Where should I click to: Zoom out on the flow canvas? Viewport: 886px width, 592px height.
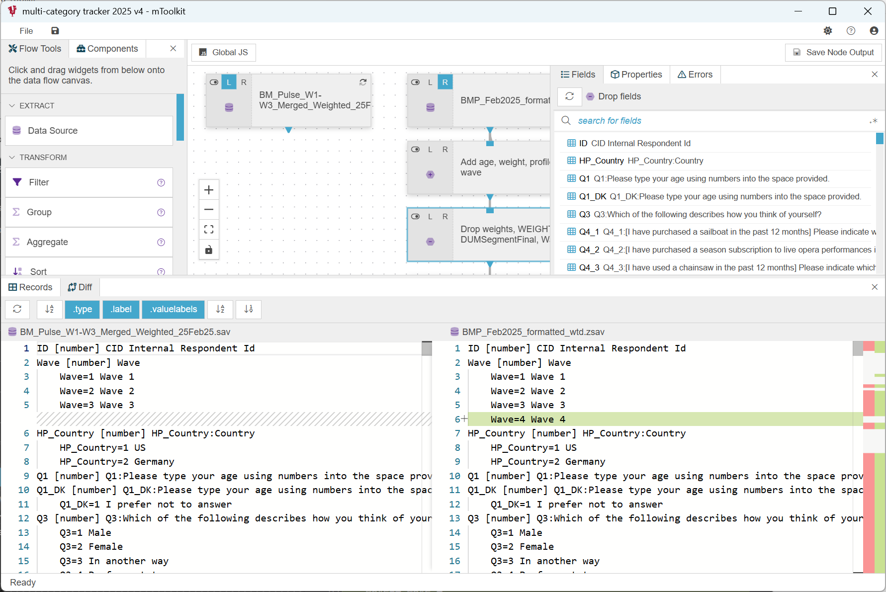209,210
